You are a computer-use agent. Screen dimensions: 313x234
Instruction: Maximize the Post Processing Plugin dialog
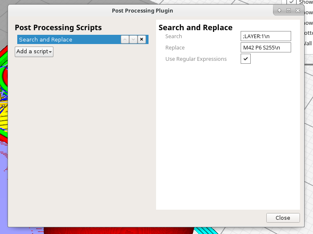pyautogui.click(x=289, y=10)
